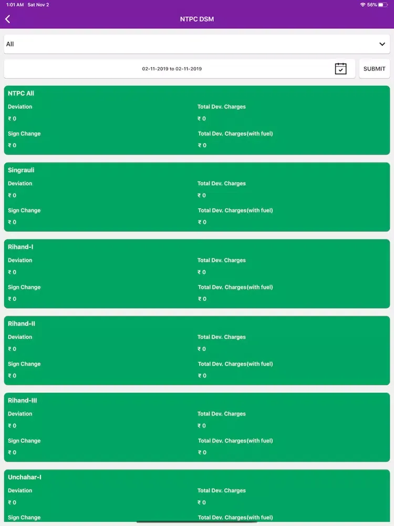Select with-fuel charges value in Rihand-II
The image size is (394, 526).
tap(202, 376)
